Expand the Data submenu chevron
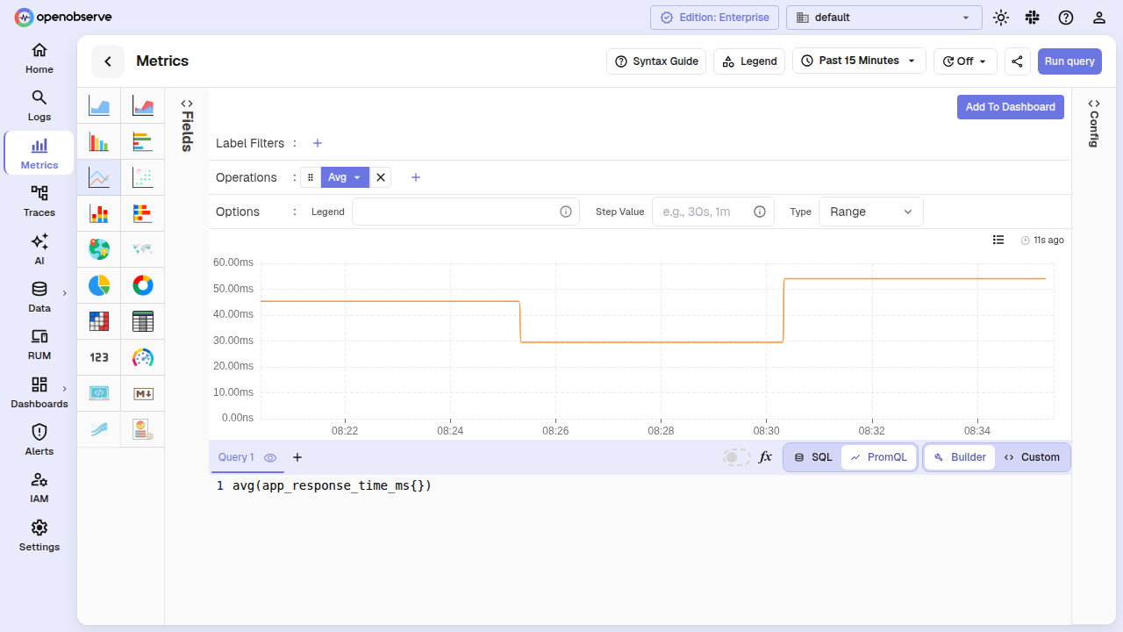Viewport: 1123px width, 632px height. pyautogui.click(x=65, y=292)
